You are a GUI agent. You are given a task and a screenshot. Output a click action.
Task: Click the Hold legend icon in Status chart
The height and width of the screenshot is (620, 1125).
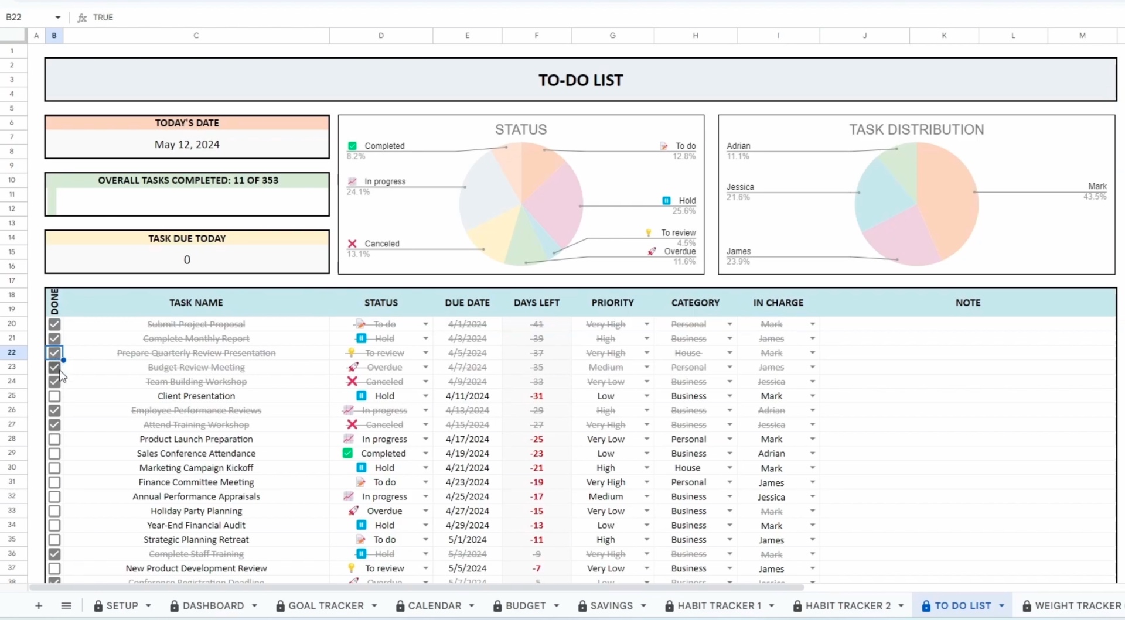(666, 200)
